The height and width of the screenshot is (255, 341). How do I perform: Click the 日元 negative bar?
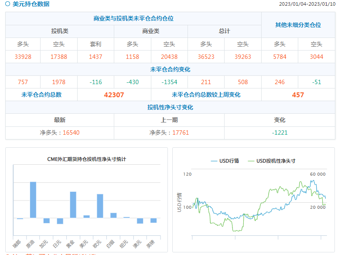point(60,221)
